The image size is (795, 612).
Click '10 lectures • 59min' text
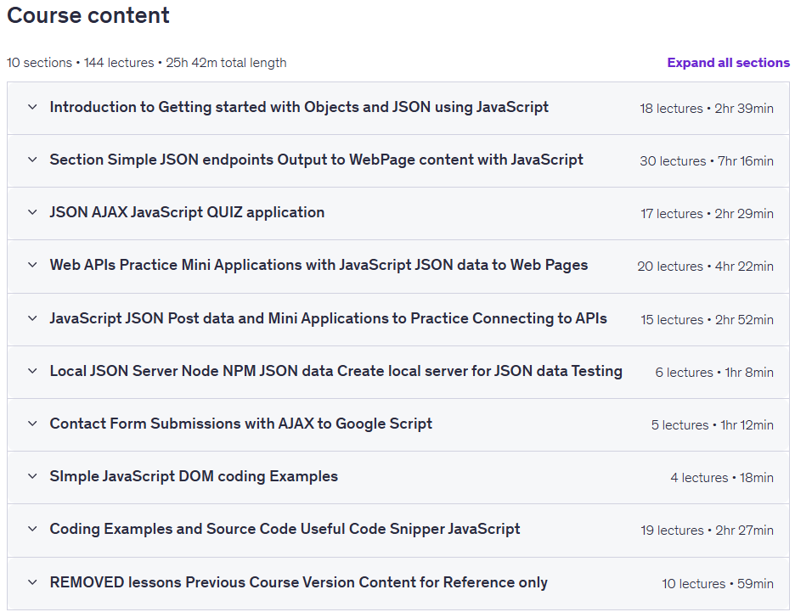718,584
